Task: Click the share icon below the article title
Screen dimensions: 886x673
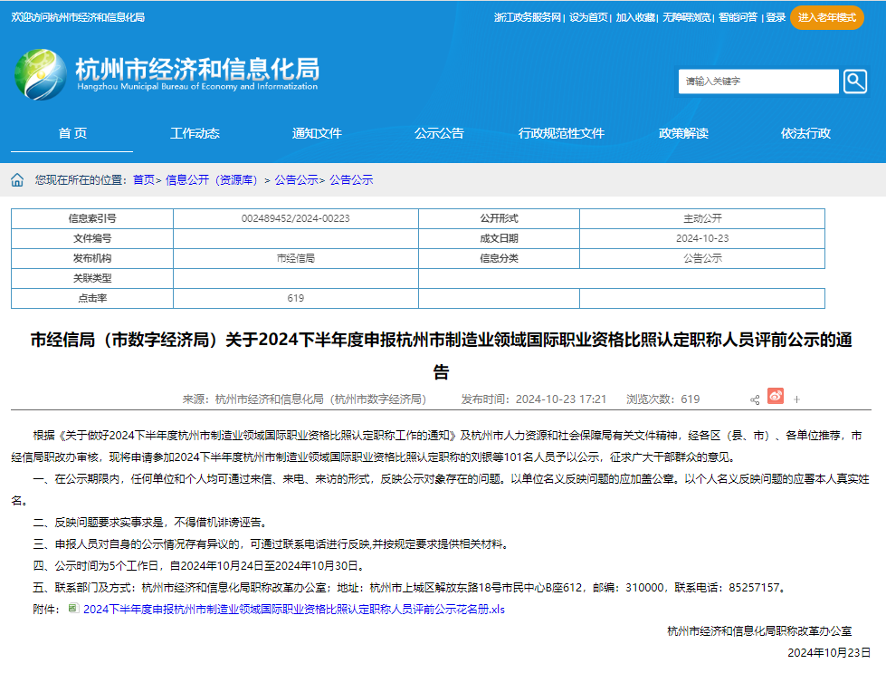Action: tap(755, 399)
